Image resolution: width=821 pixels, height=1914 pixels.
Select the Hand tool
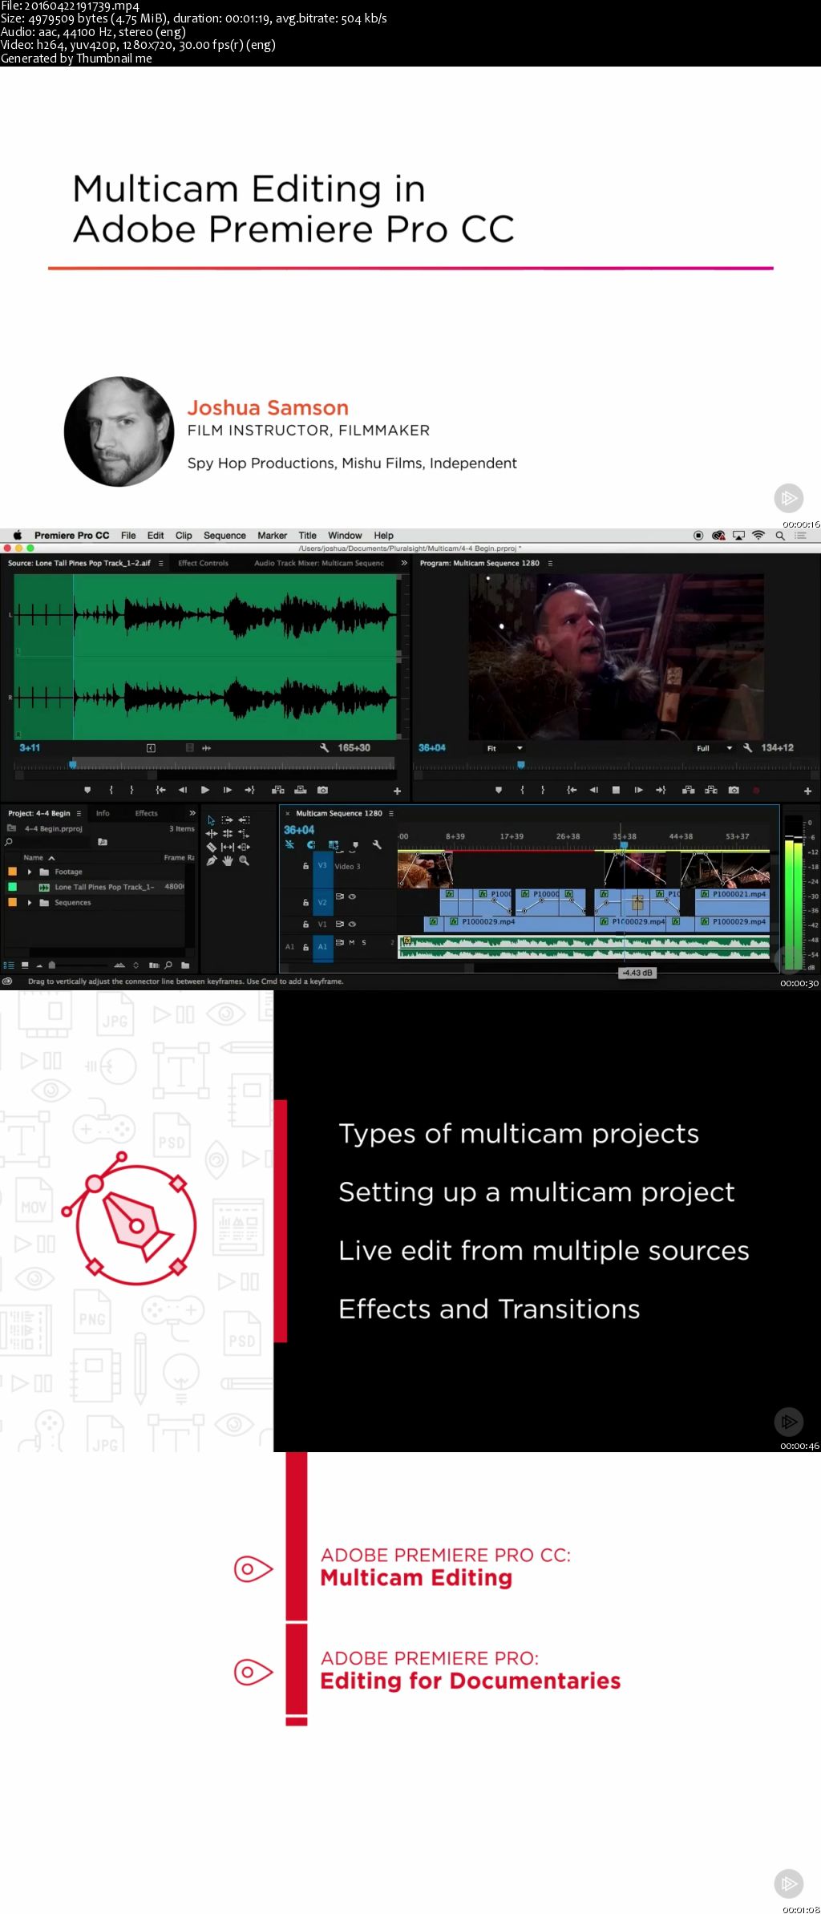pyautogui.click(x=228, y=860)
